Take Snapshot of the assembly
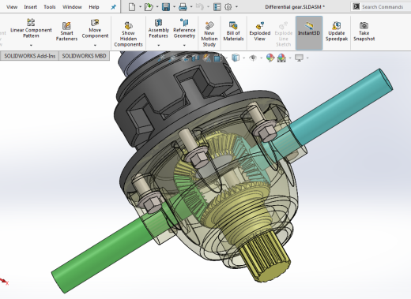The width and height of the screenshot is (411, 299). (364, 32)
